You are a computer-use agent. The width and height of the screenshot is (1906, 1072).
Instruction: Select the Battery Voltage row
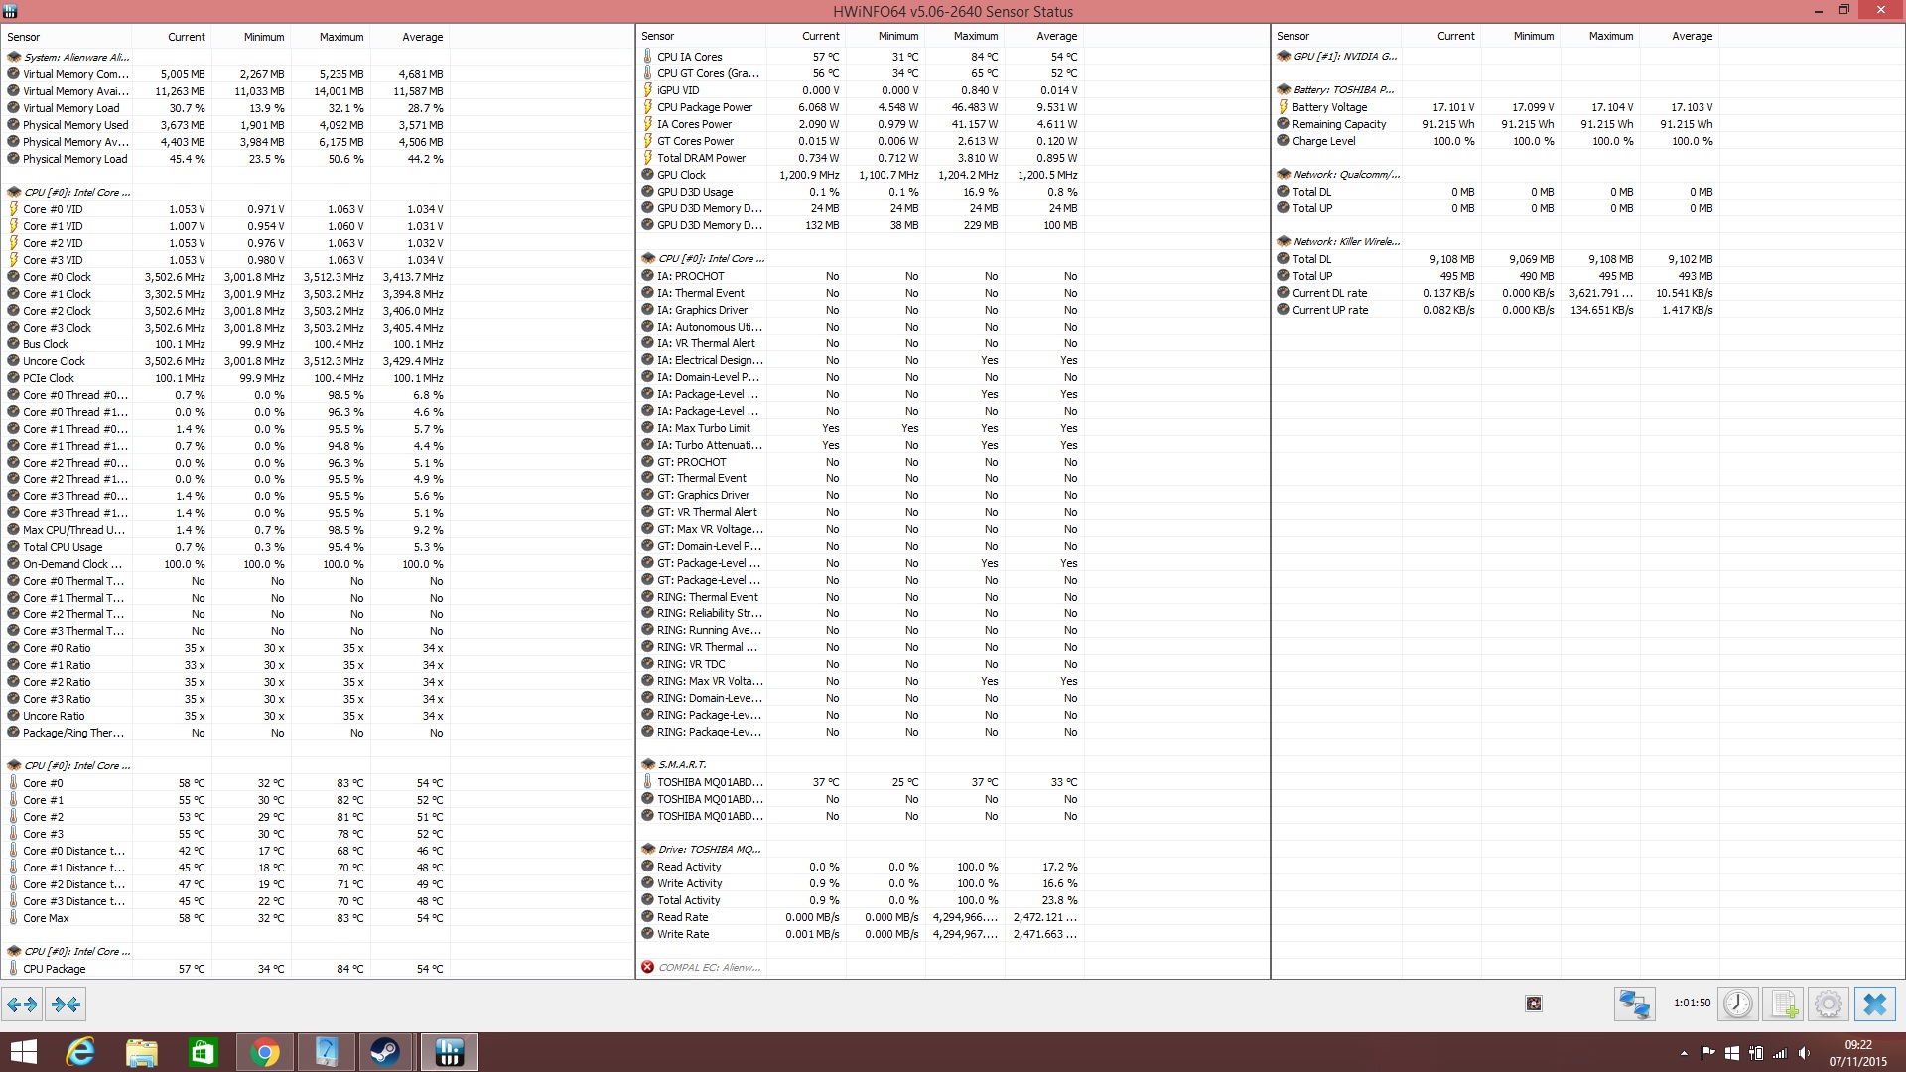pos(1496,107)
